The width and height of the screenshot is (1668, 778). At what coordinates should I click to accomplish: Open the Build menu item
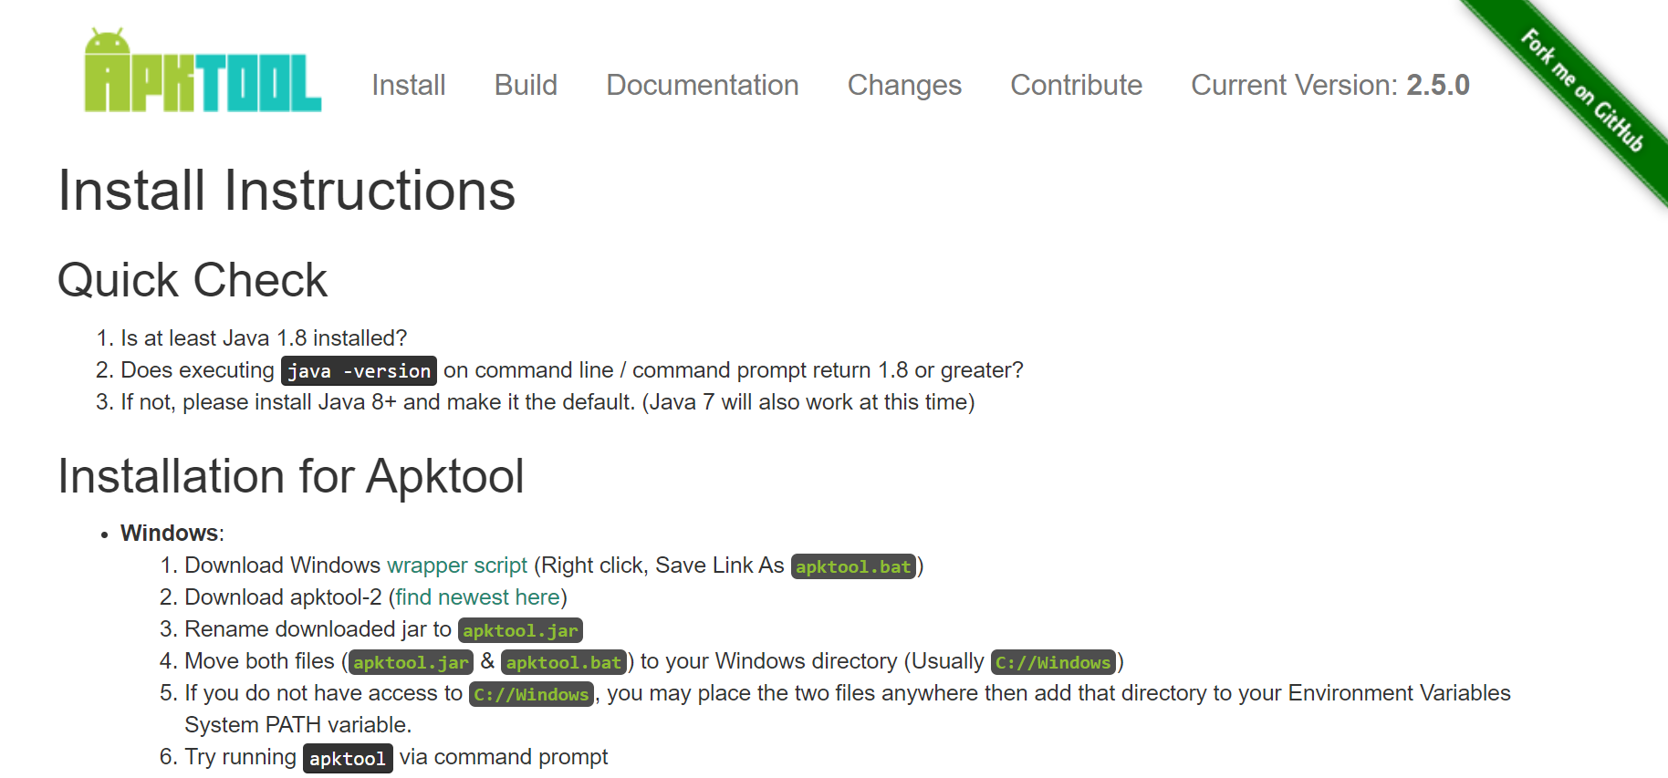526,85
